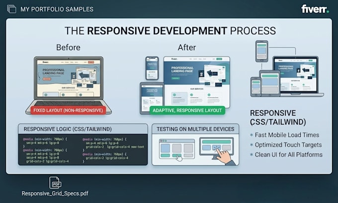
Task: Click the After phone mockup
Action: tap(152, 68)
